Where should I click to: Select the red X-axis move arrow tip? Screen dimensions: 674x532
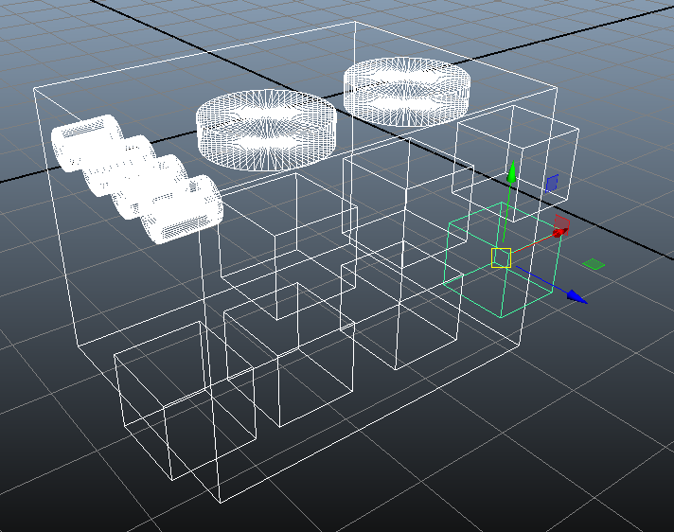558,233
